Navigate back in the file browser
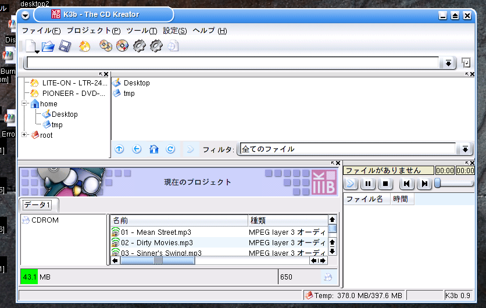 point(137,149)
